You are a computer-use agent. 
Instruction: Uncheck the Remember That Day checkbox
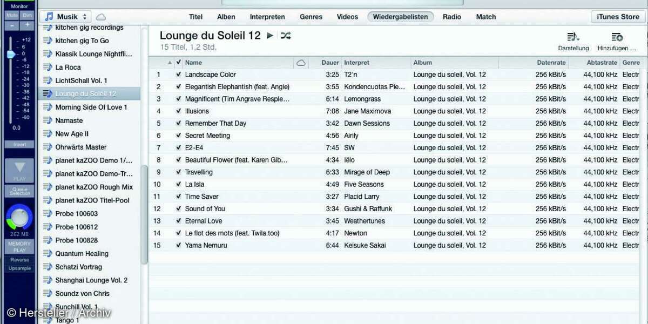(x=179, y=123)
